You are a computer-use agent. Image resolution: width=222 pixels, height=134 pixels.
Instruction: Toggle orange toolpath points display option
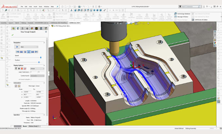22,68
